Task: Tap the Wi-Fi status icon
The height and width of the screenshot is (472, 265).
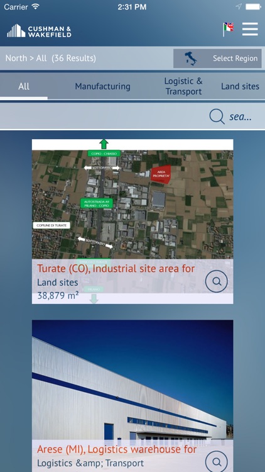Action: coord(35,7)
